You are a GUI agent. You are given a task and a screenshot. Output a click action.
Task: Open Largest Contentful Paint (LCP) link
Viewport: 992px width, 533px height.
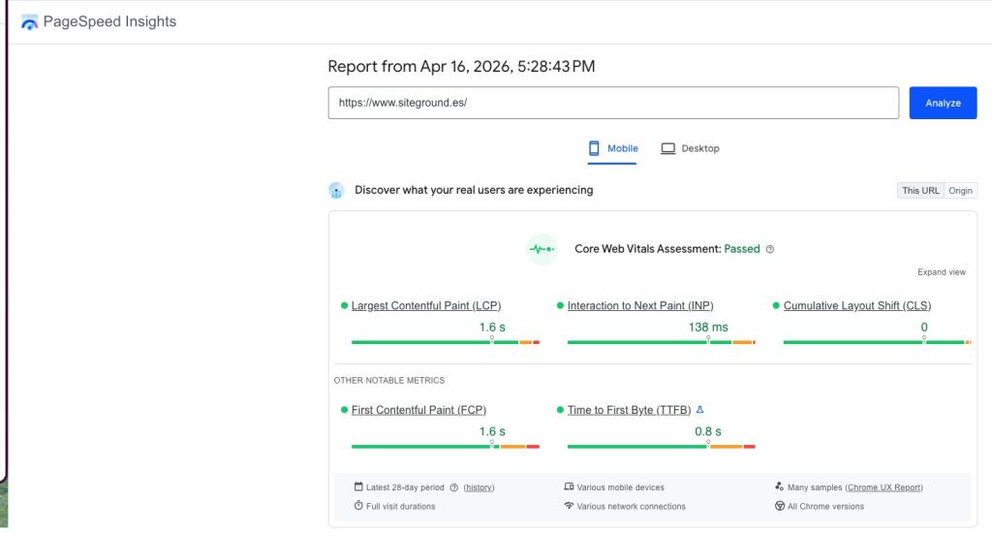click(426, 305)
